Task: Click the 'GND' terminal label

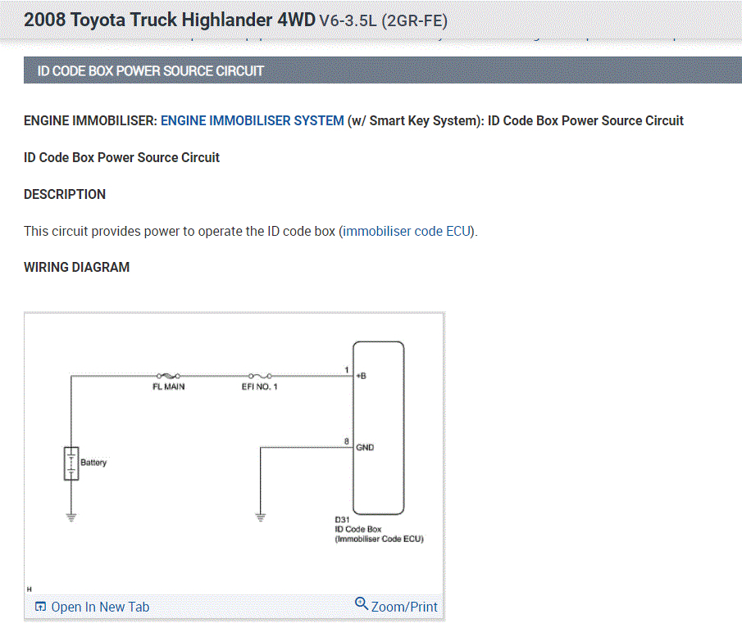Action: coord(365,448)
